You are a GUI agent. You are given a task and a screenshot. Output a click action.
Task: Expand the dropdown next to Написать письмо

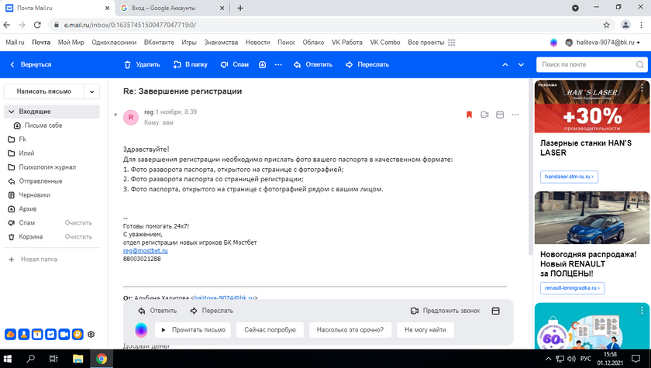[92, 91]
